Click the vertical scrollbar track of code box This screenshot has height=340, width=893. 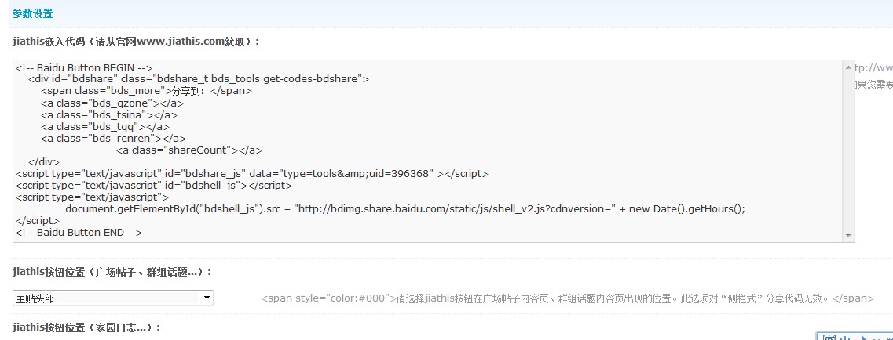tap(848, 151)
